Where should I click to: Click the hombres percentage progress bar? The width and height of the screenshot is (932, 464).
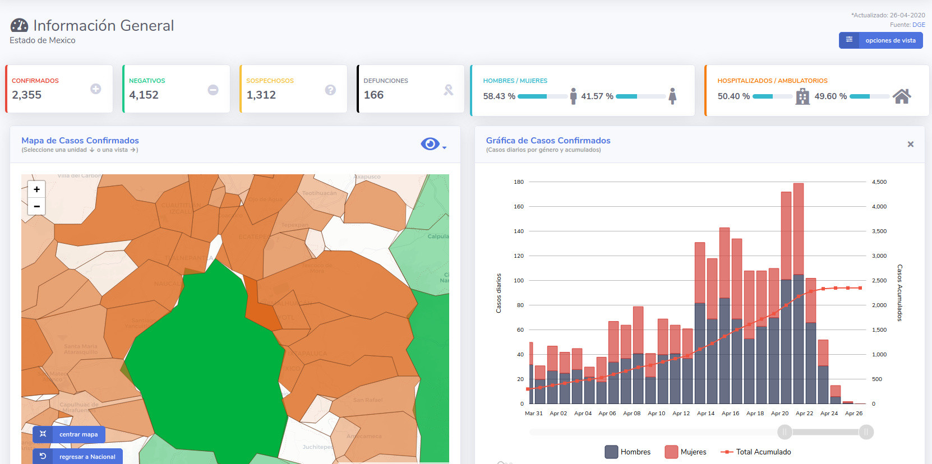pyautogui.click(x=542, y=96)
